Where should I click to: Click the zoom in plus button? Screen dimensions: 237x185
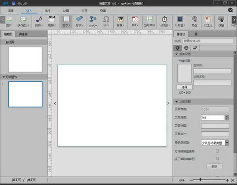click(227, 180)
